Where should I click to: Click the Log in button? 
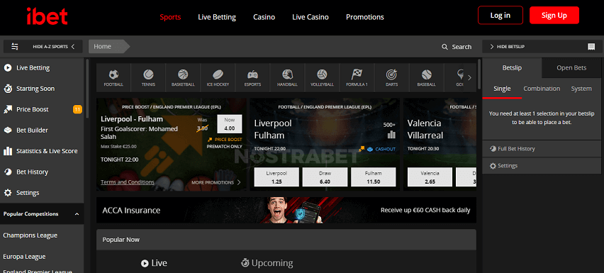500,16
